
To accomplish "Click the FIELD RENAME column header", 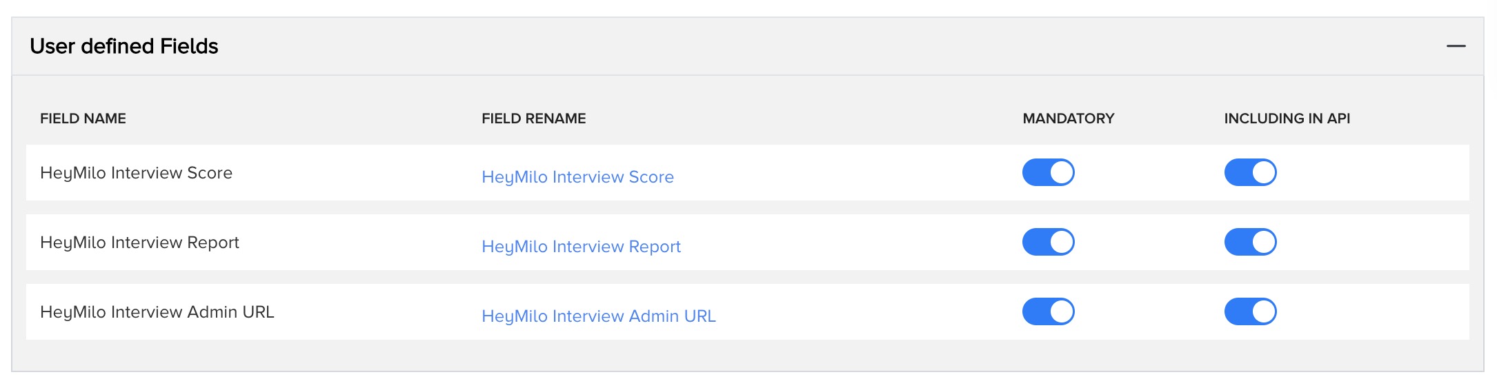I will 533,119.
